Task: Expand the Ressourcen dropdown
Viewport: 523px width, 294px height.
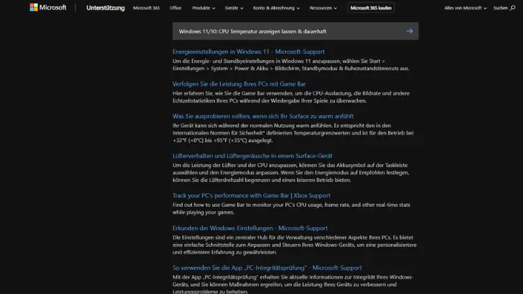Action: 323,8
